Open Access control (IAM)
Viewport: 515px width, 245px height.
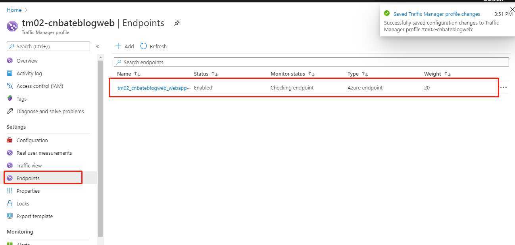[40, 86]
